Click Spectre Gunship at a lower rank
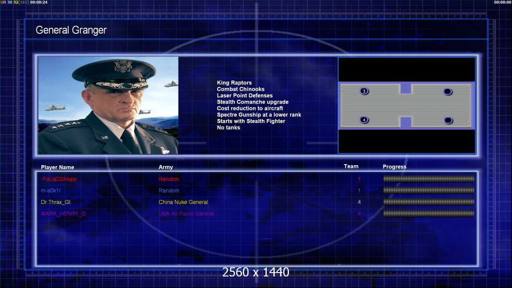 (259, 115)
